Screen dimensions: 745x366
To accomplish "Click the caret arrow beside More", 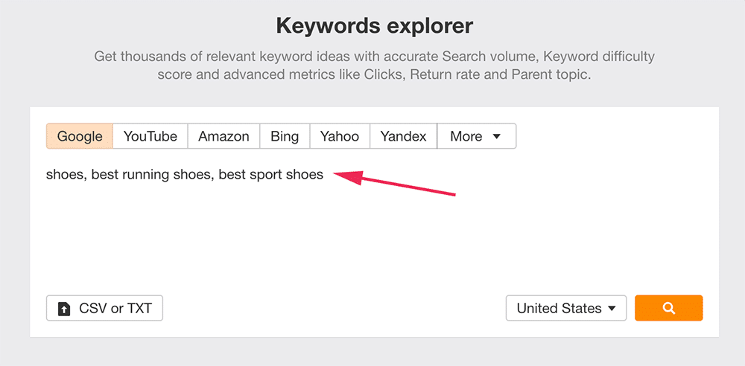I will coord(497,137).
